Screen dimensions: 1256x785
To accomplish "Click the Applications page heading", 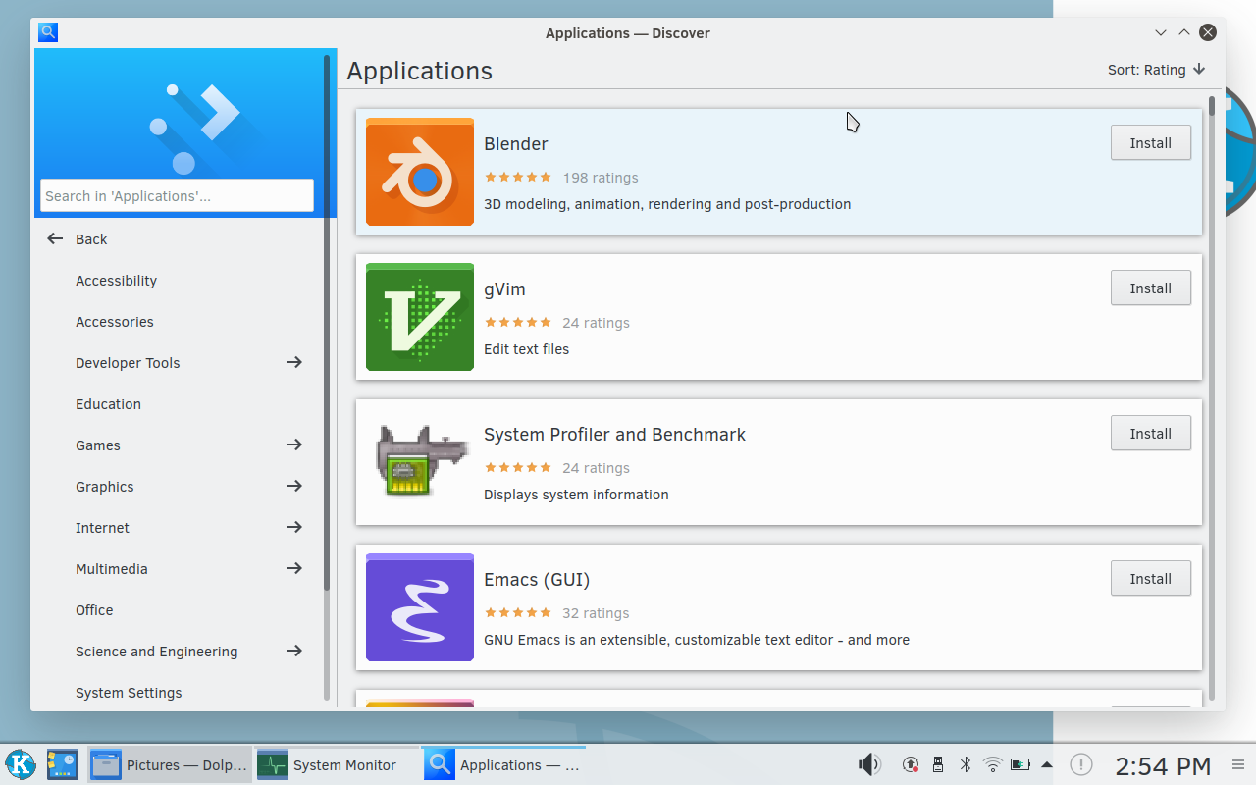I will coord(419,71).
